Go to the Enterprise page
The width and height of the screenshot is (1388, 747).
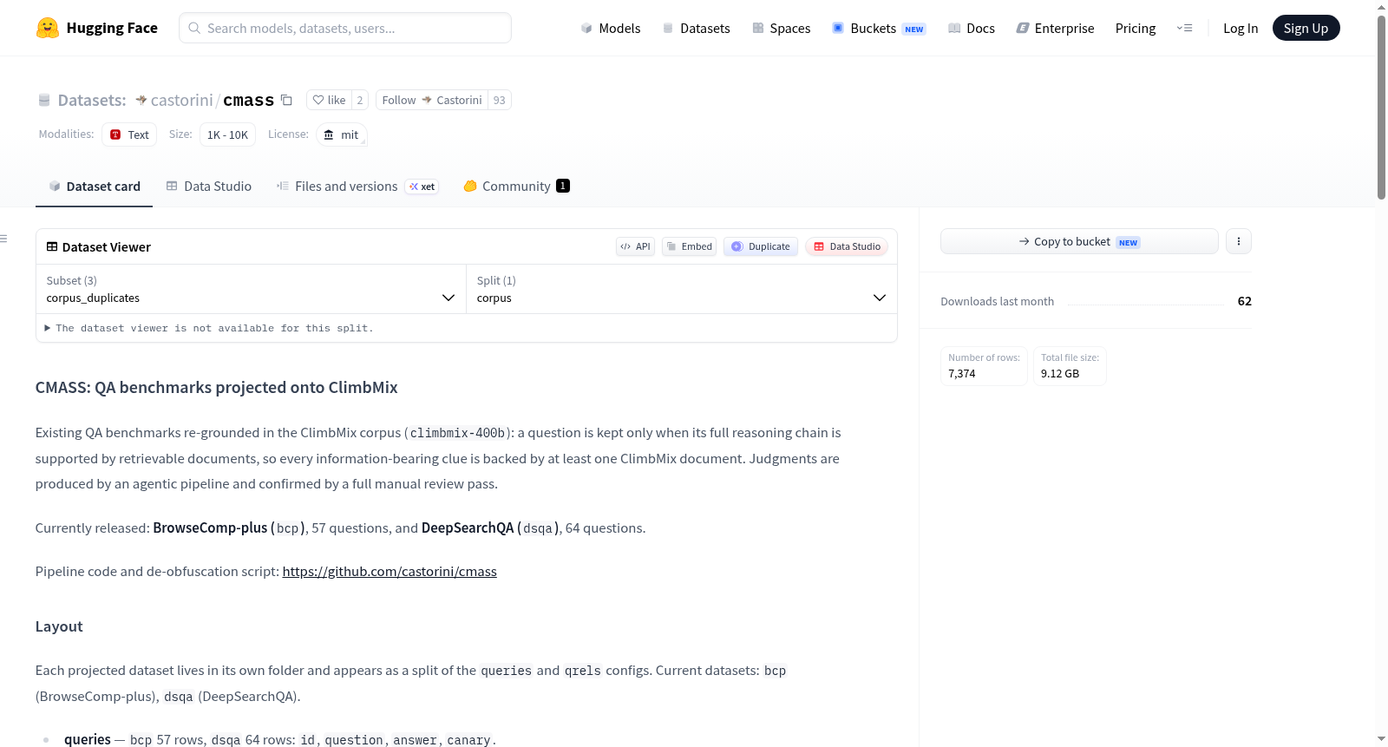click(x=1055, y=28)
